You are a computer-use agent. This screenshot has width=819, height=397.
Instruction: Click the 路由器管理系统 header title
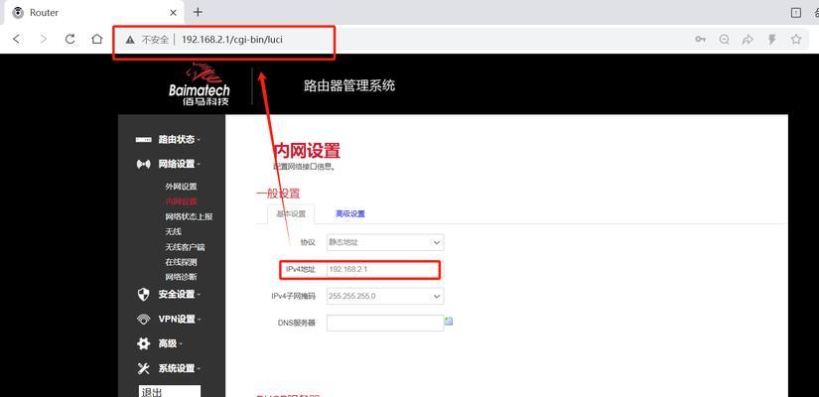pyautogui.click(x=349, y=85)
